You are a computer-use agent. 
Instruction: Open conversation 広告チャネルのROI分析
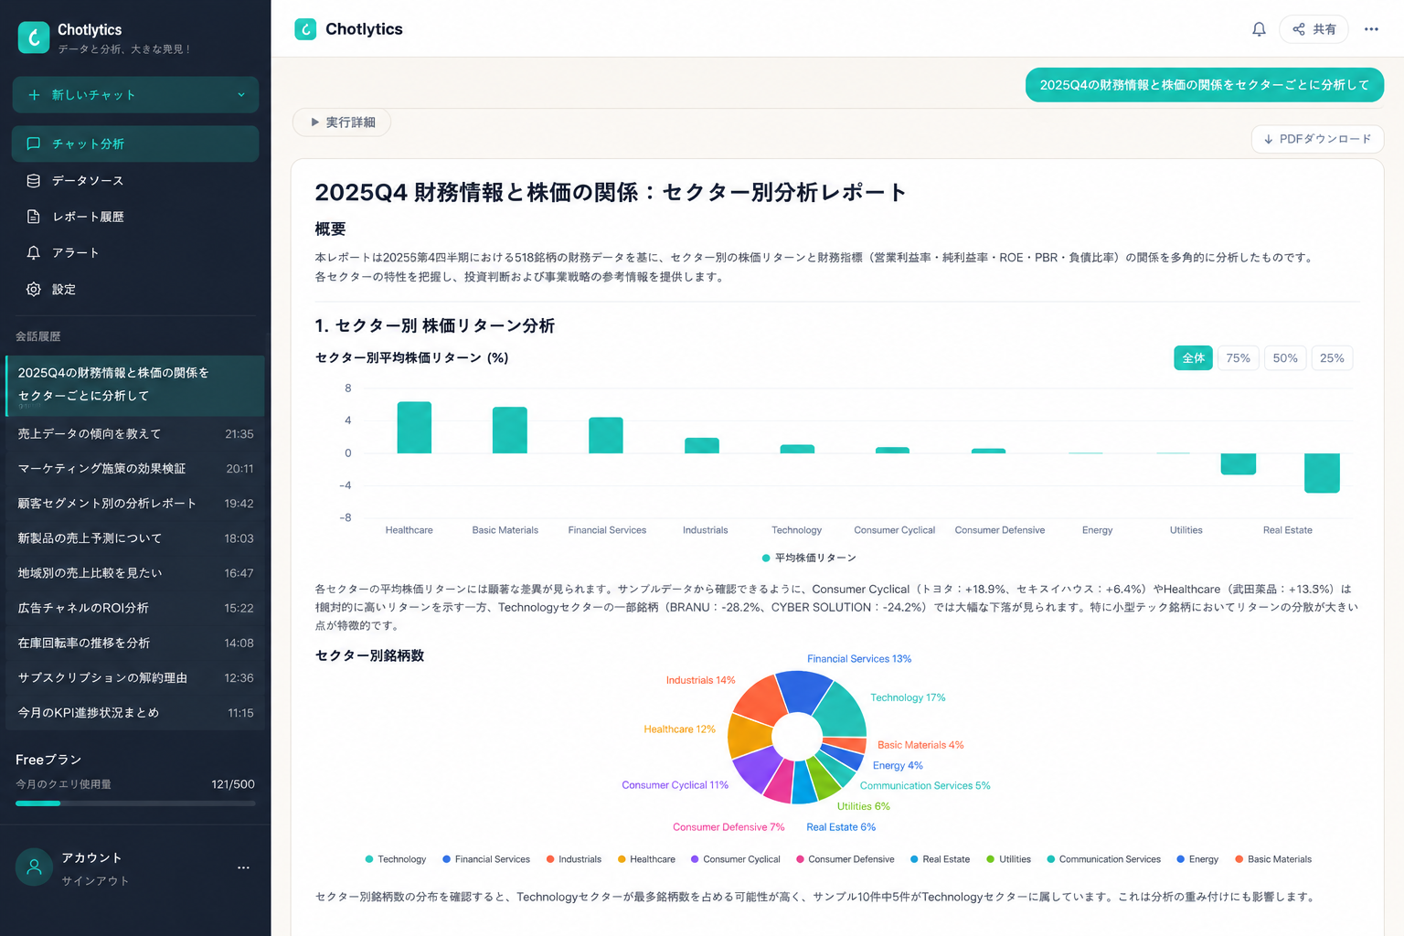[135, 608]
